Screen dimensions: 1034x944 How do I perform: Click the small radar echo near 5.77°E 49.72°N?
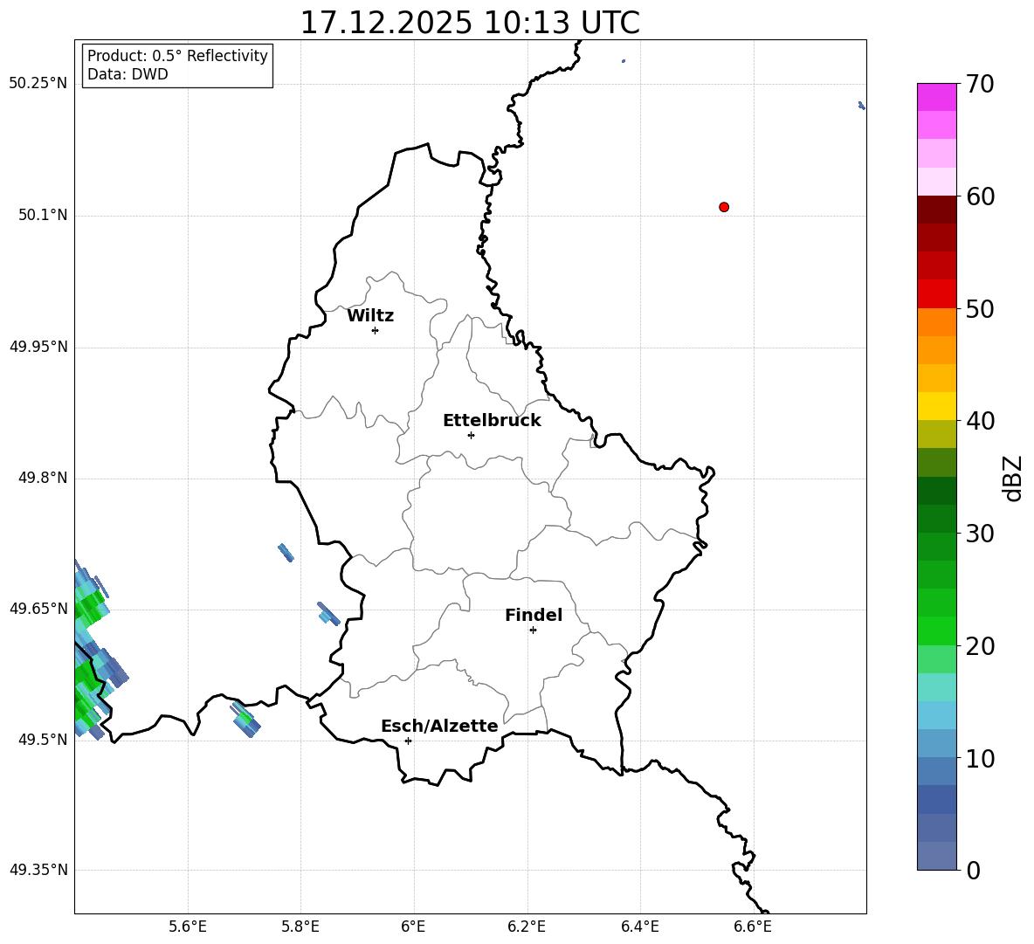[x=286, y=553]
